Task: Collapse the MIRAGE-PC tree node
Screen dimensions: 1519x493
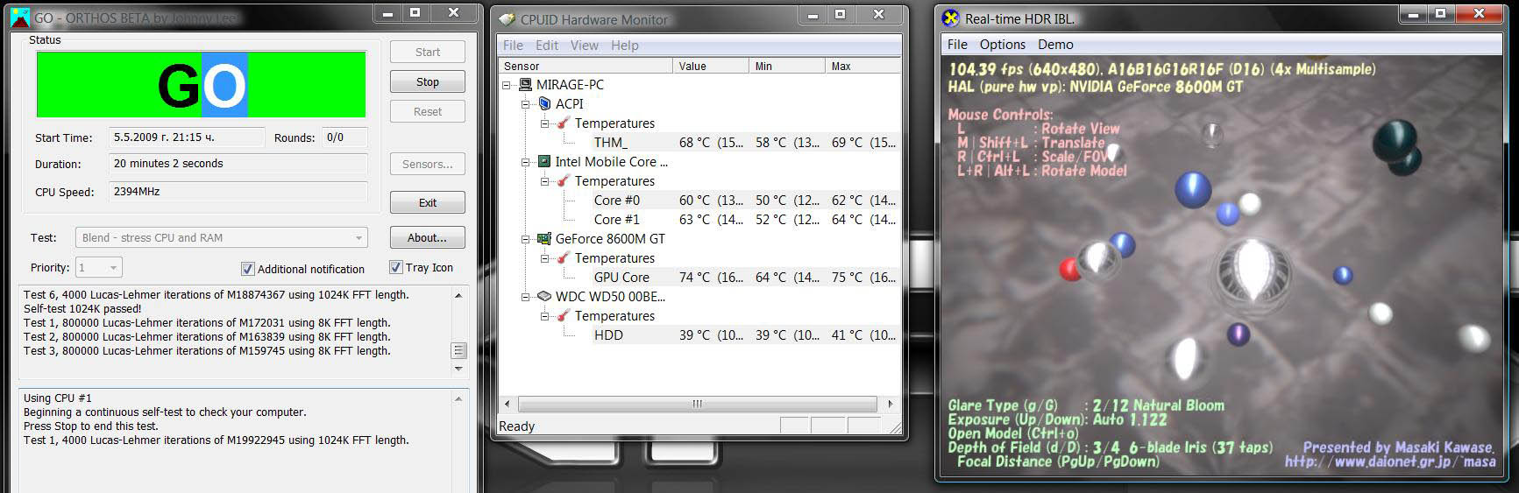Action: (x=507, y=85)
